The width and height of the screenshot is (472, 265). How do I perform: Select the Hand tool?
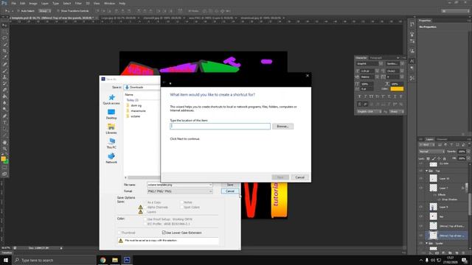[4, 142]
